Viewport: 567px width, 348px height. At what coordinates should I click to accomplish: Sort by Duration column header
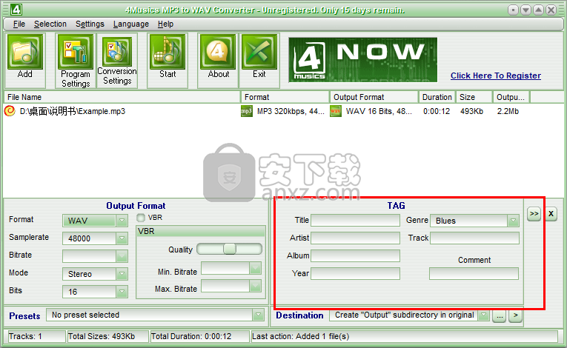pos(437,97)
